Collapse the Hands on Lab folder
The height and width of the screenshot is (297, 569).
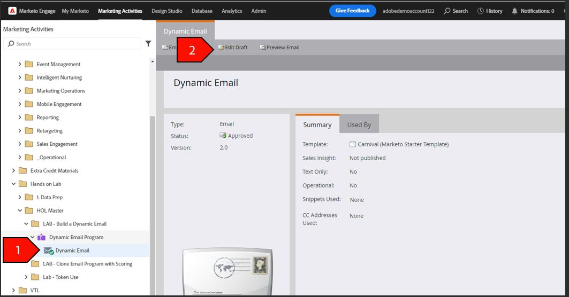[13, 184]
